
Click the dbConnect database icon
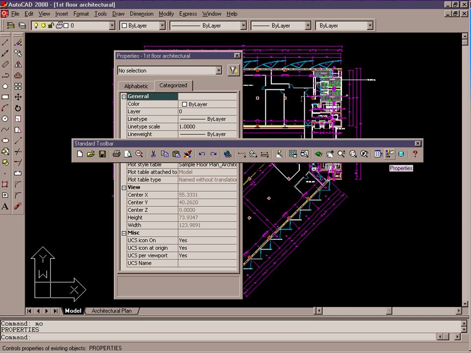pos(401,154)
